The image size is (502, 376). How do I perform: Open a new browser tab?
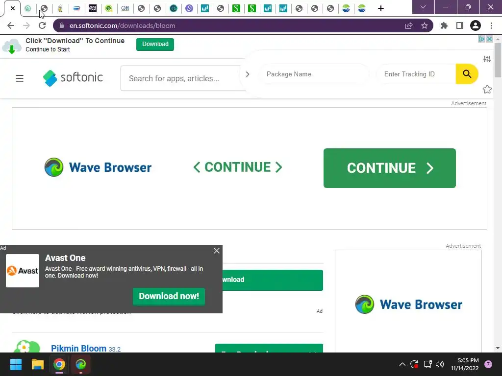380,8
